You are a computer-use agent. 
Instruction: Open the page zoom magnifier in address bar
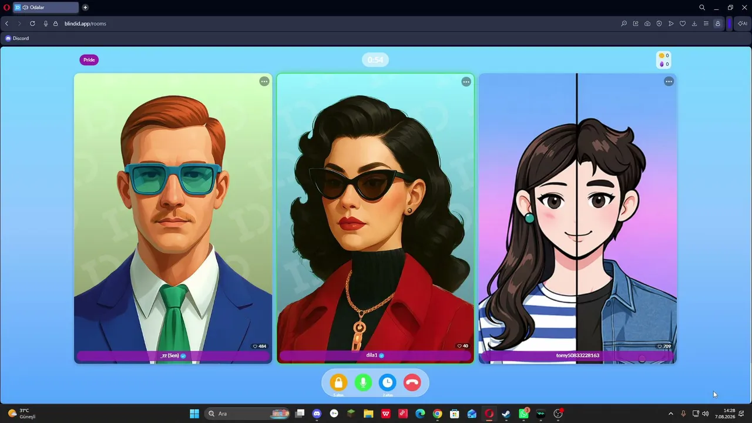click(x=624, y=23)
